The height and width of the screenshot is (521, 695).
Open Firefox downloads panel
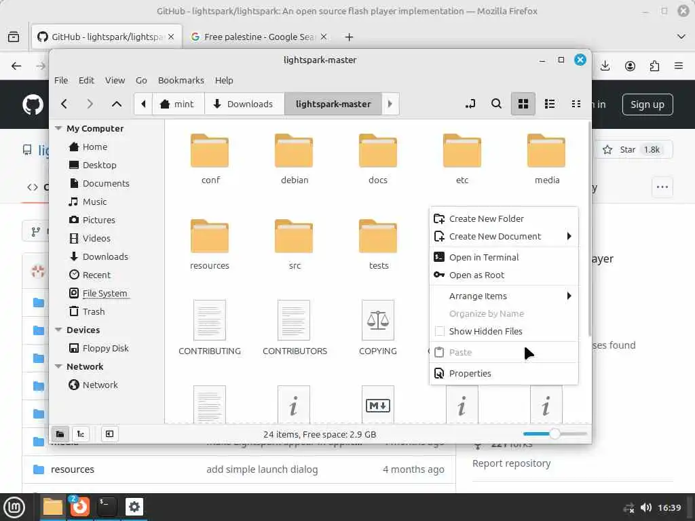tap(605, 66)
